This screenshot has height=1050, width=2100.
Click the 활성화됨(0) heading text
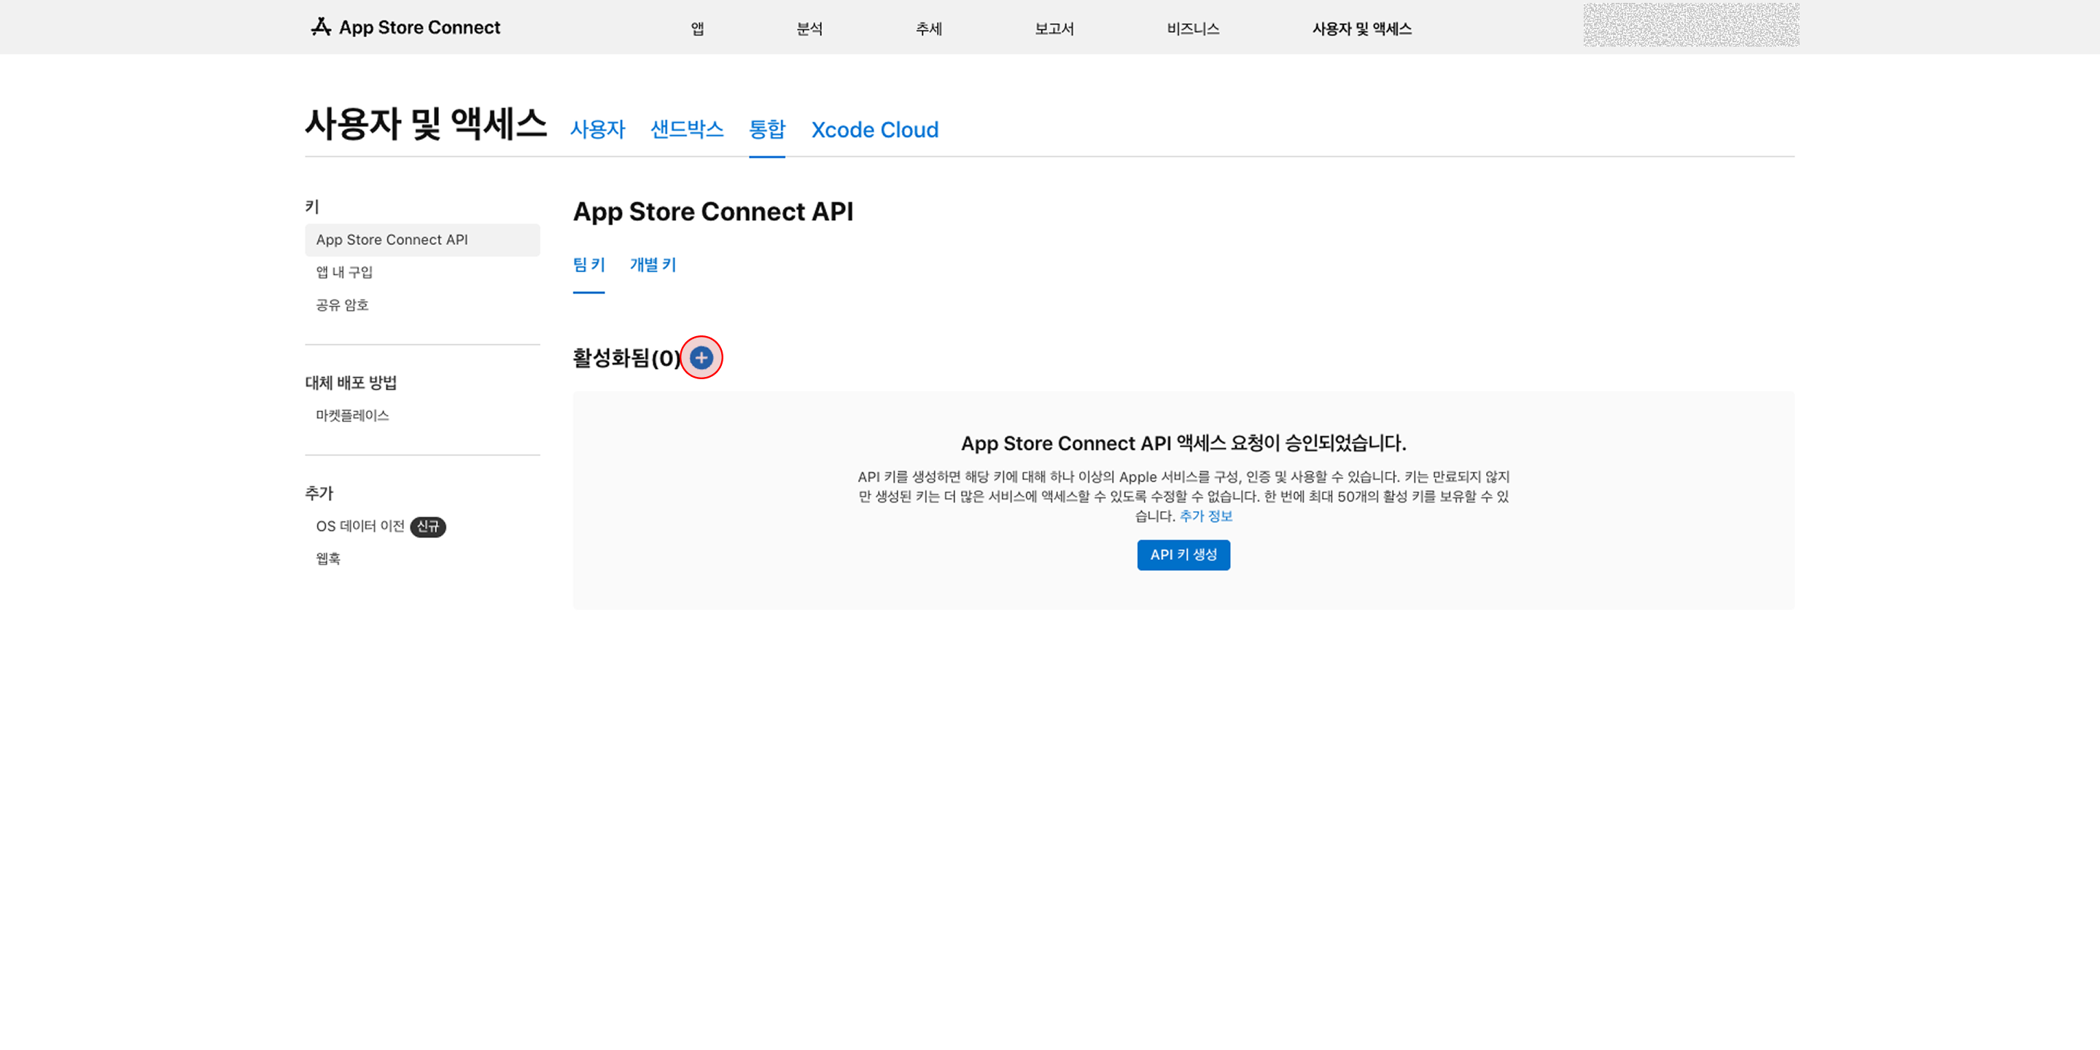coord(626,358)
